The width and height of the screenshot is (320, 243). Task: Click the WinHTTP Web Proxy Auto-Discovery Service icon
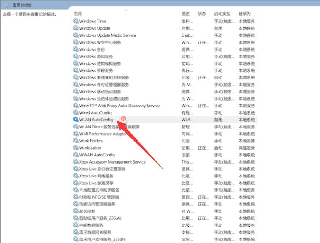[76, 106]
